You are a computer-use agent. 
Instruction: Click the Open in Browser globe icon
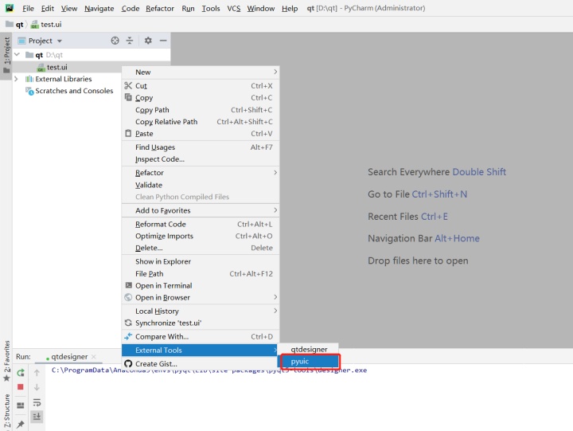[128, 297]
